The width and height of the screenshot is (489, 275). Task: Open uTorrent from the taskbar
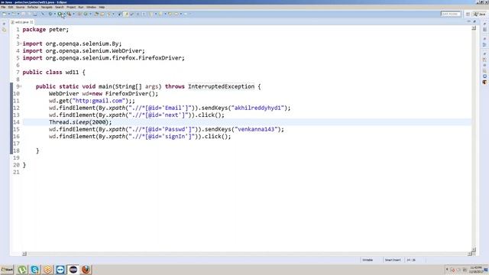pyautogui.click(x=22, y=270)
